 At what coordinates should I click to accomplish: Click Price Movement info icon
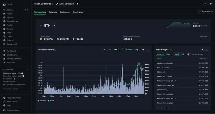click(x=55, y=50)
